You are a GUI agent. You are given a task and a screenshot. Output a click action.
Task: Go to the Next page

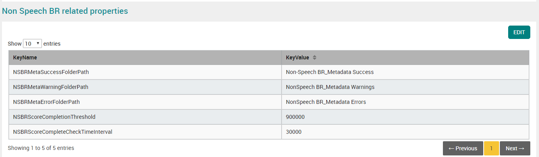click(515, 148)
